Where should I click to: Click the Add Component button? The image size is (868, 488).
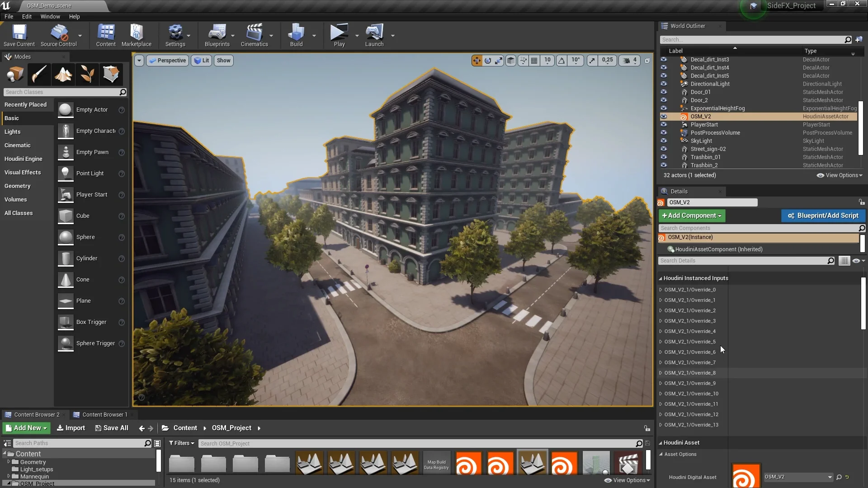tap(692, 216)
